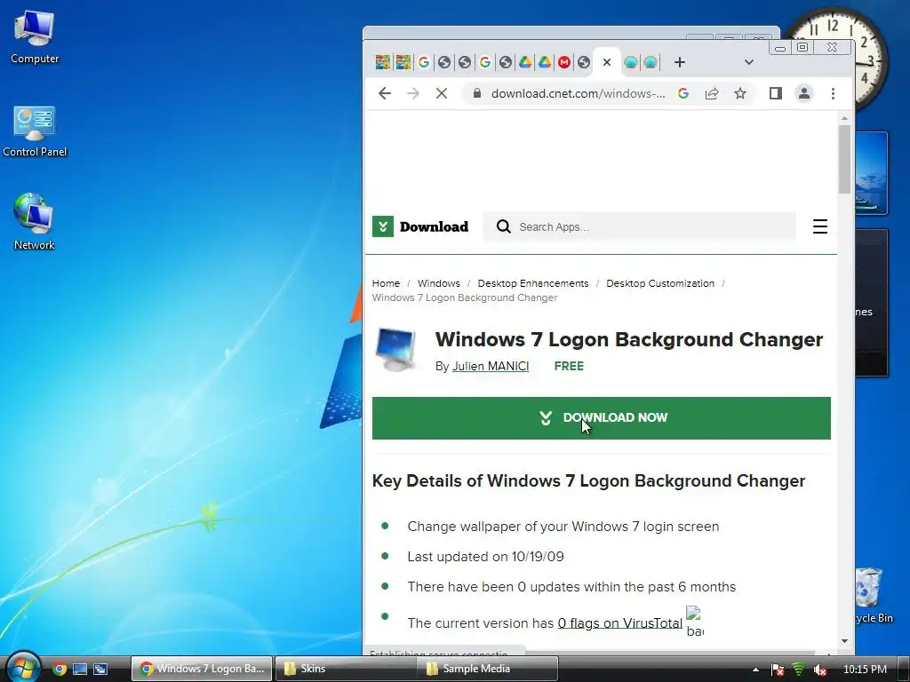The image size is (910, 682).
Task: Go back to the previous page
Action: (x=384, y=93)
